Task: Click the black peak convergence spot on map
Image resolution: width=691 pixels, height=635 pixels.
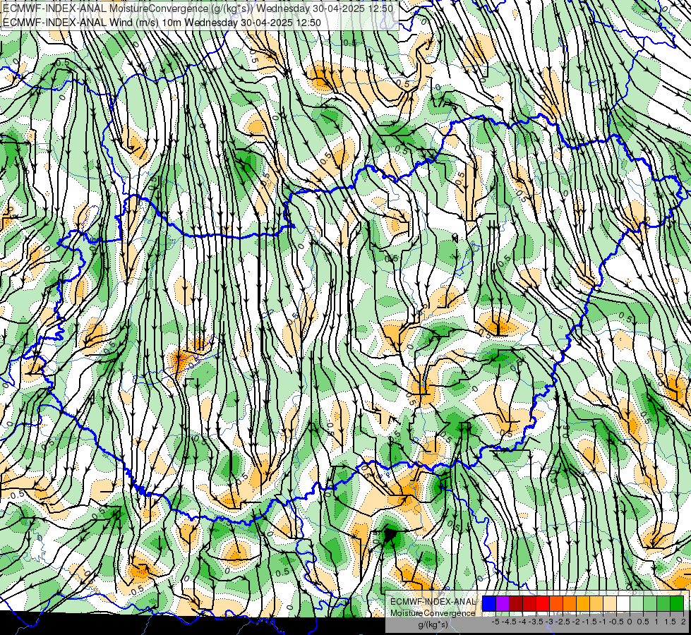Action: (x=390, y=535)
